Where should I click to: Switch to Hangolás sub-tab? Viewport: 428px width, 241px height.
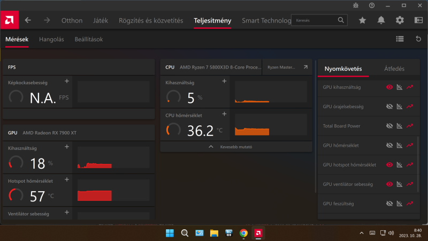51,39
